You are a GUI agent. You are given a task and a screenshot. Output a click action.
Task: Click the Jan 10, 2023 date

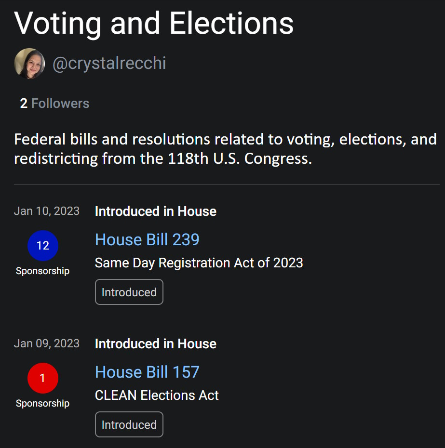(47, 211)
